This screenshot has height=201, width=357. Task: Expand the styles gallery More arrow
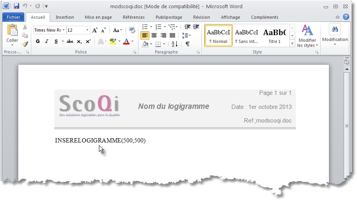tap(292, 43)
